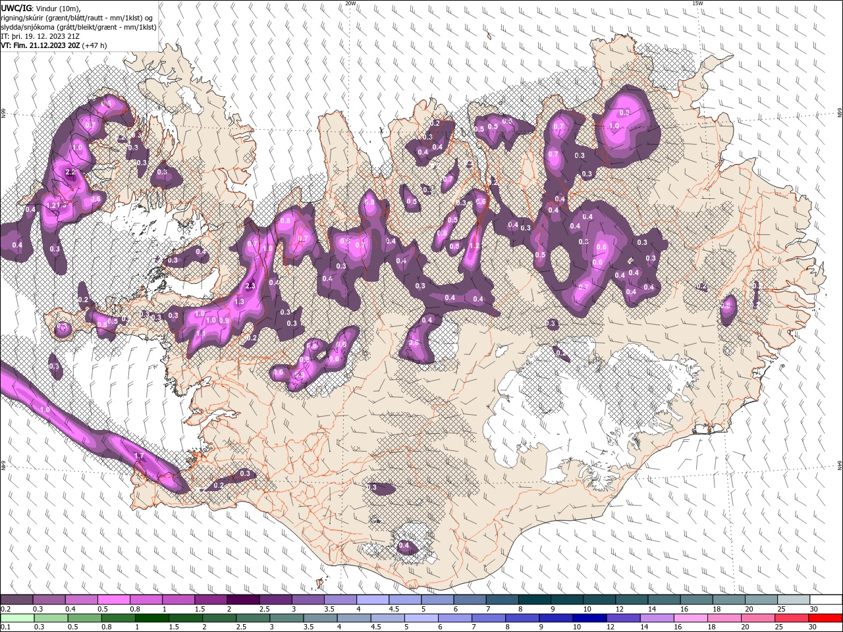Click the '15W' longitude label
This screenshot has width=843, height=632.
tap(697, 3)
